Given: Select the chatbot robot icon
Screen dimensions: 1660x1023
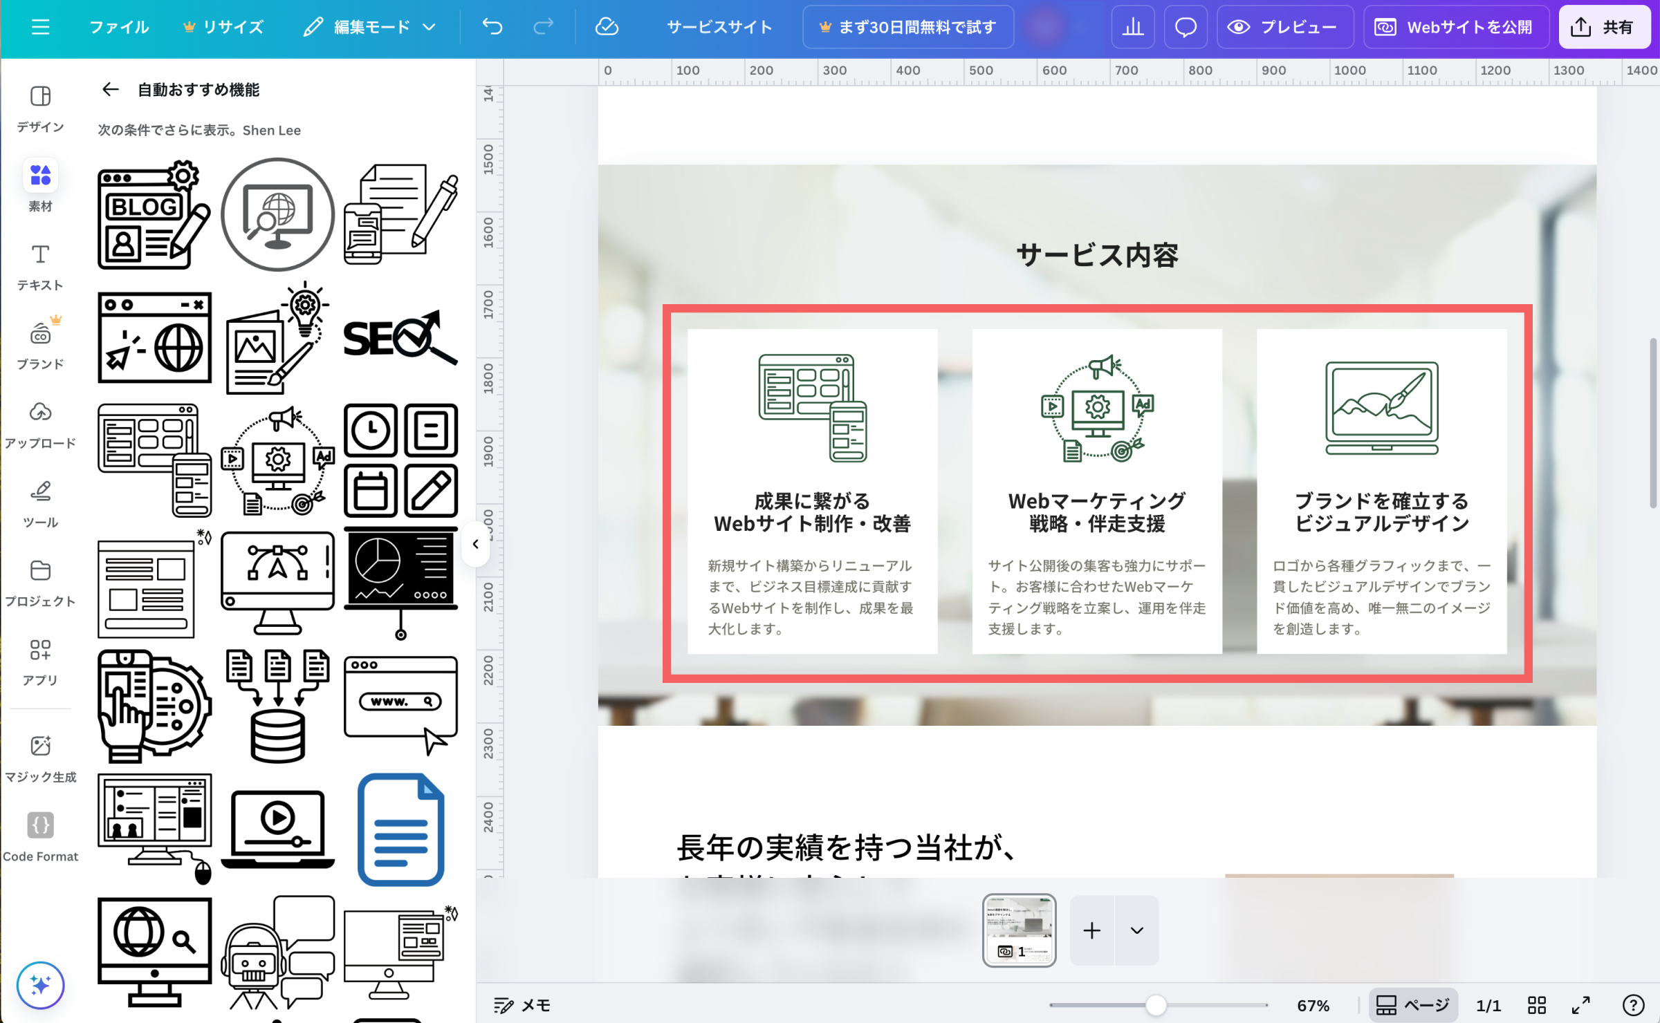Looking at the screenshot, I should tap(277, 952).
